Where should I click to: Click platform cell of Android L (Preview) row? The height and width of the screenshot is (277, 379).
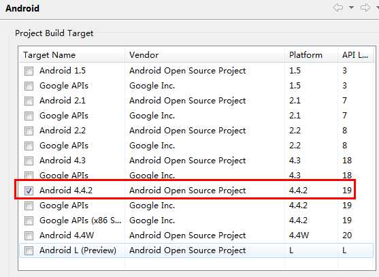(291, 250)
